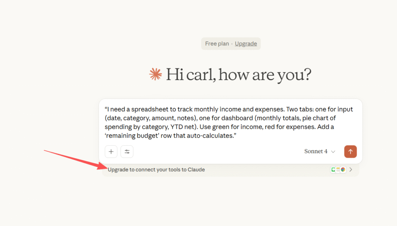
Task: Click the word 'spreadsheet' in the prompt
Action: [x=150, y=109]
